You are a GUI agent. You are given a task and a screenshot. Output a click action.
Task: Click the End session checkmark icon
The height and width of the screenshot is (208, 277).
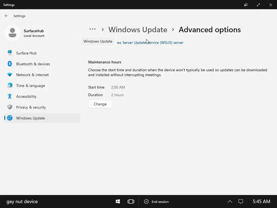(146, 201)
